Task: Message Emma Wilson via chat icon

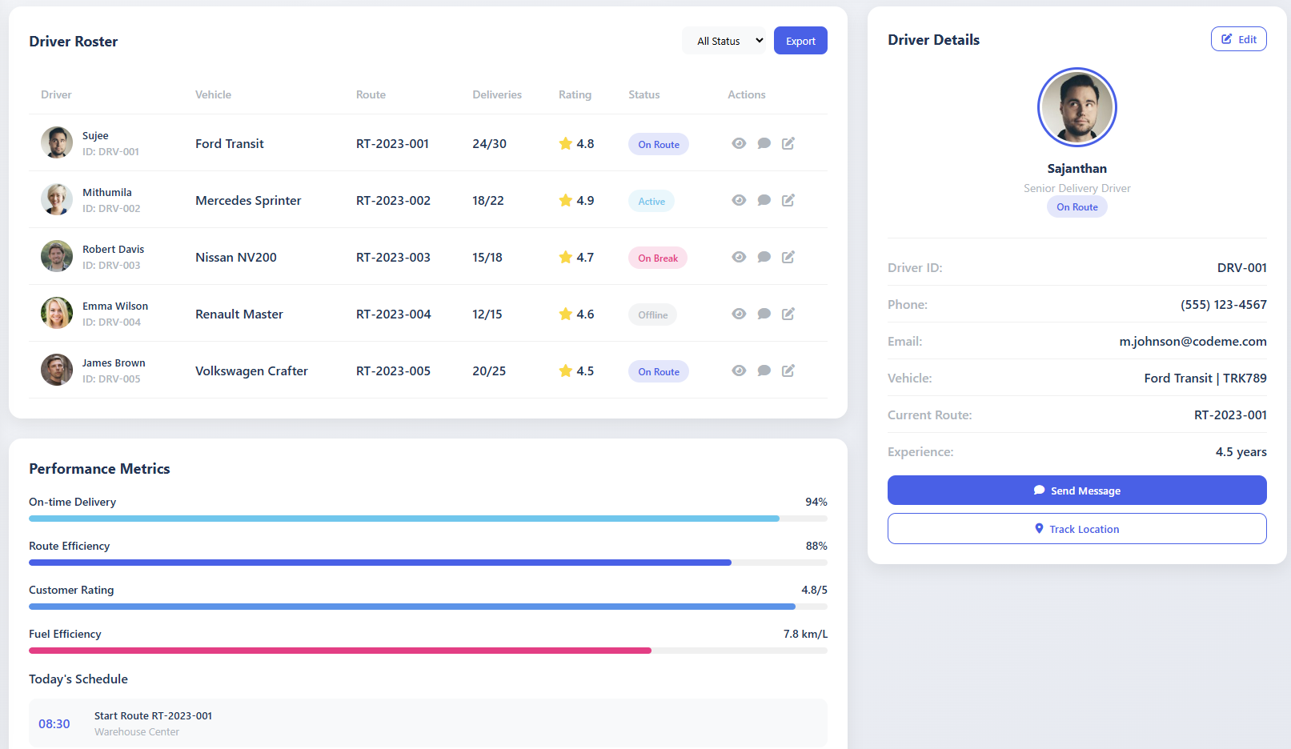Action: tap(764, 314)
